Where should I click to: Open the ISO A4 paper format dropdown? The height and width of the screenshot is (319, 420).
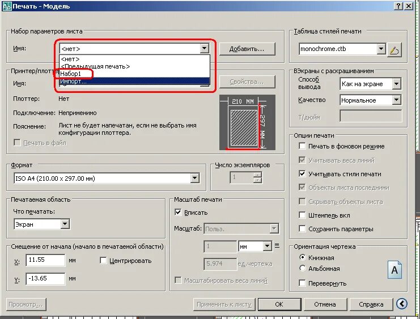195,178
